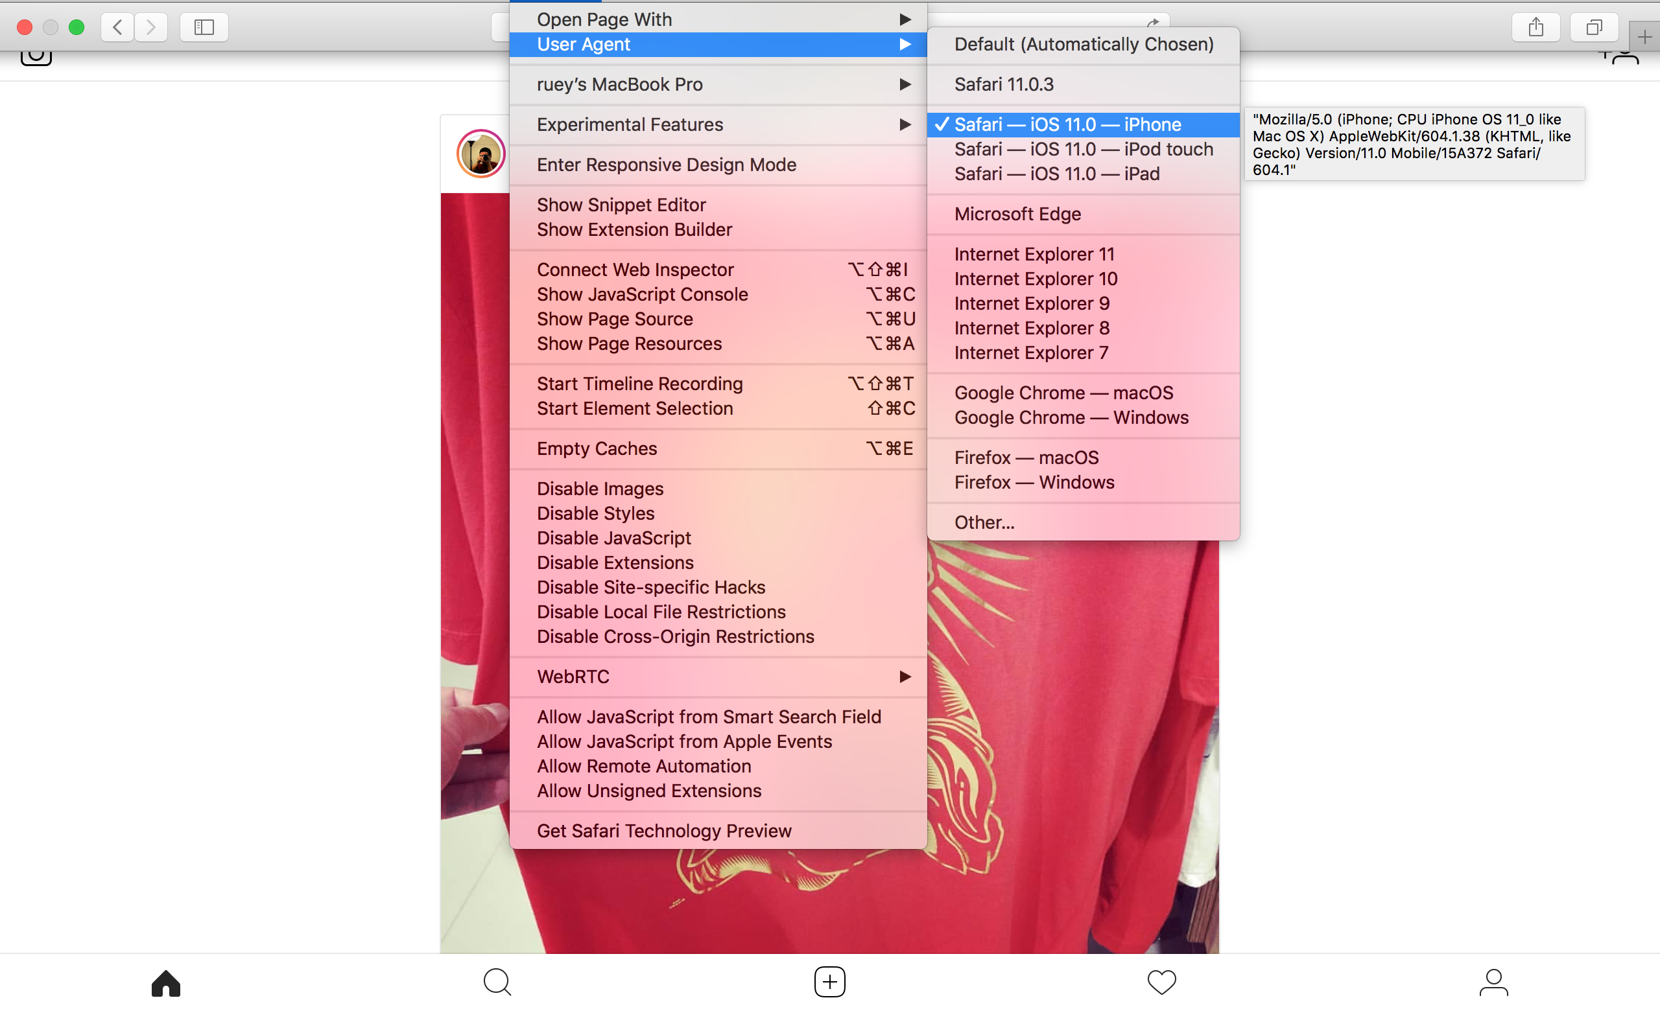1660x1011 pixels.
Task: Click the Safari forward arrow
Action: (151, 27)
